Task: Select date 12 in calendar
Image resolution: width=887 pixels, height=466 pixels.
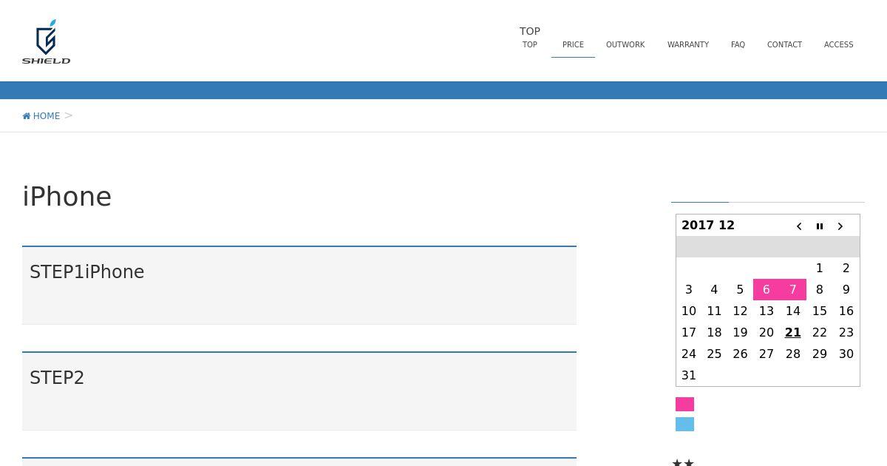Action: (x=740, y=311)
